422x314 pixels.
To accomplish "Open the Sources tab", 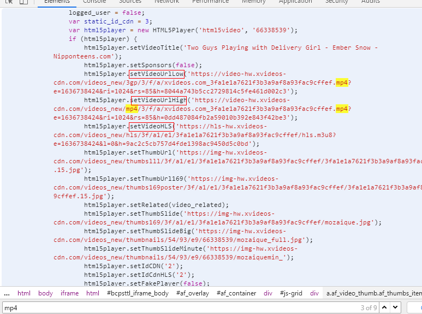I will pos(130,2).
